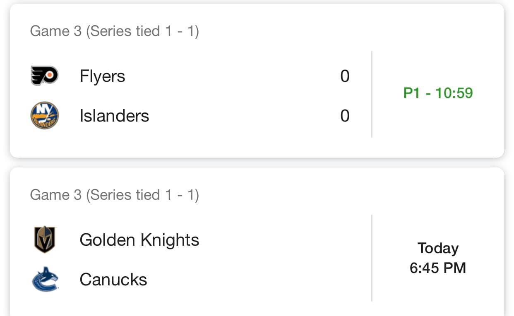
Task: Open the Flyers team name
Action: click(102, 76)
